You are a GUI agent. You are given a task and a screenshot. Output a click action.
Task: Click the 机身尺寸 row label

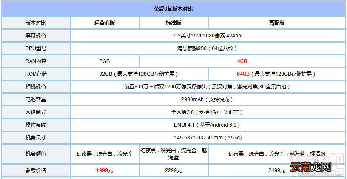36,138
